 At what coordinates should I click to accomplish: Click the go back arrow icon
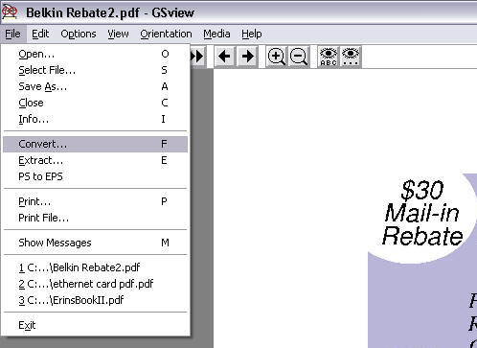(224, 57)
